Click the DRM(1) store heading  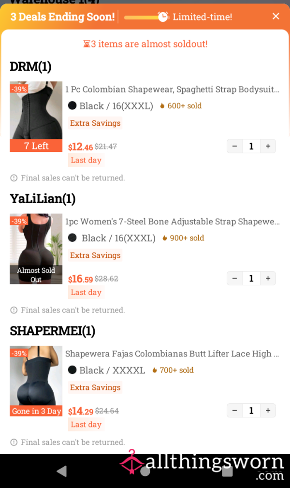point(30,67)
